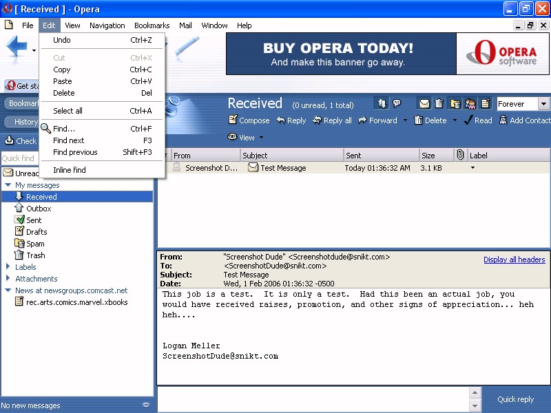The width and height of the screenshot is (551, 413).
Task: Click the BUY OPERA TODAY banner
Action: [x=341, y=54]
